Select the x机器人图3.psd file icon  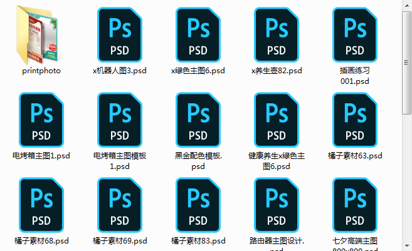(120, 34)
